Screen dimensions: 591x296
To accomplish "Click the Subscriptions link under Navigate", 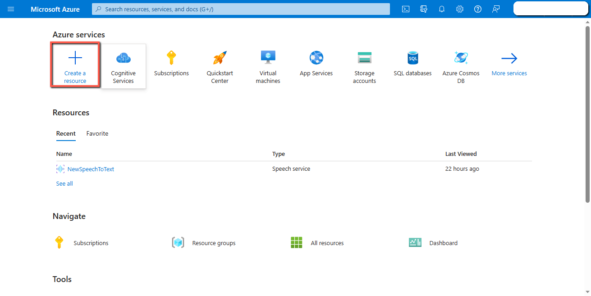I will [91, 243].
